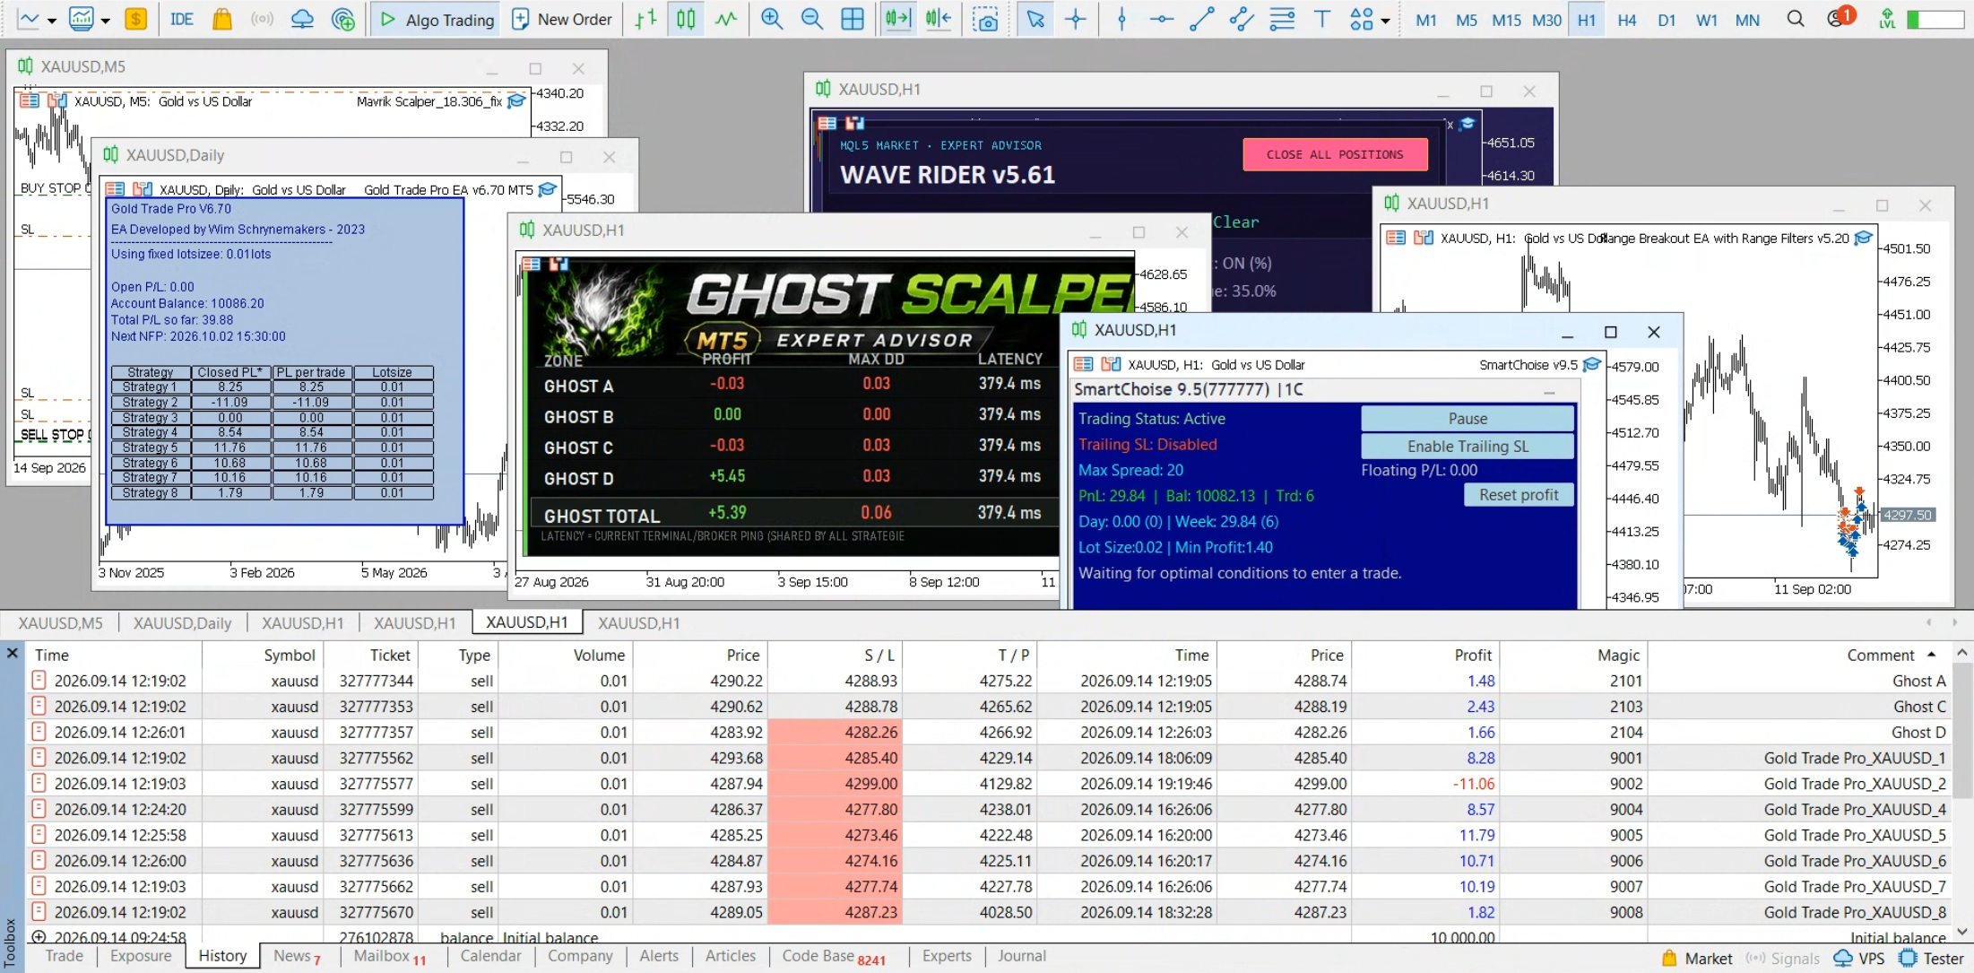
Task: Zoom in on the chart
Action: [771, 19]
